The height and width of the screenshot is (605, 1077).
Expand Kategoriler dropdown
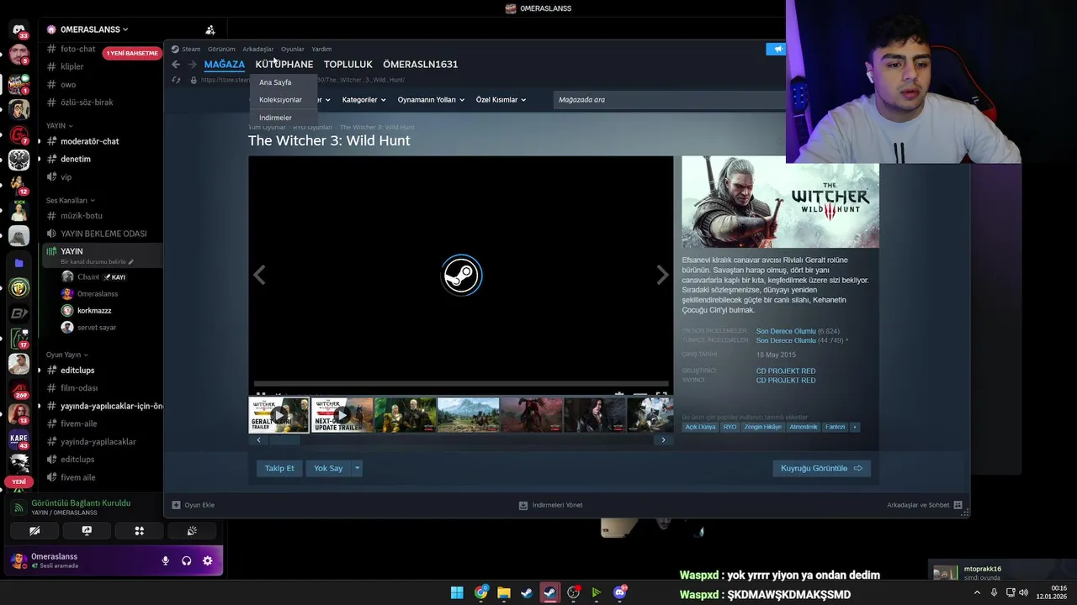tap(363, 100)
